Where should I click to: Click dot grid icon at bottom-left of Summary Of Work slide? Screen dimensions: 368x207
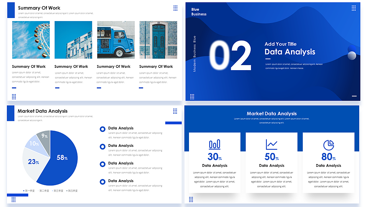point(14,97)
